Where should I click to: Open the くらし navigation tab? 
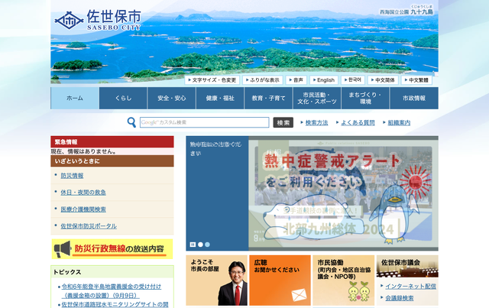coord(123,99)
